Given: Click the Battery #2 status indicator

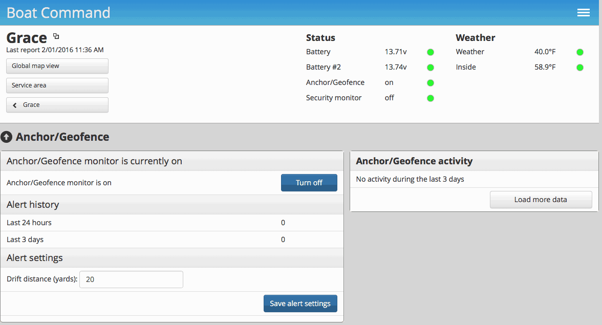Looking at the screenshot, I should tap(430, 67).
